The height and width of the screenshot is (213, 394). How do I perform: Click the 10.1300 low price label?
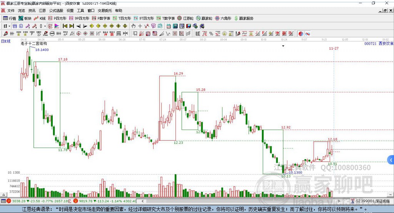click(295, 173)
